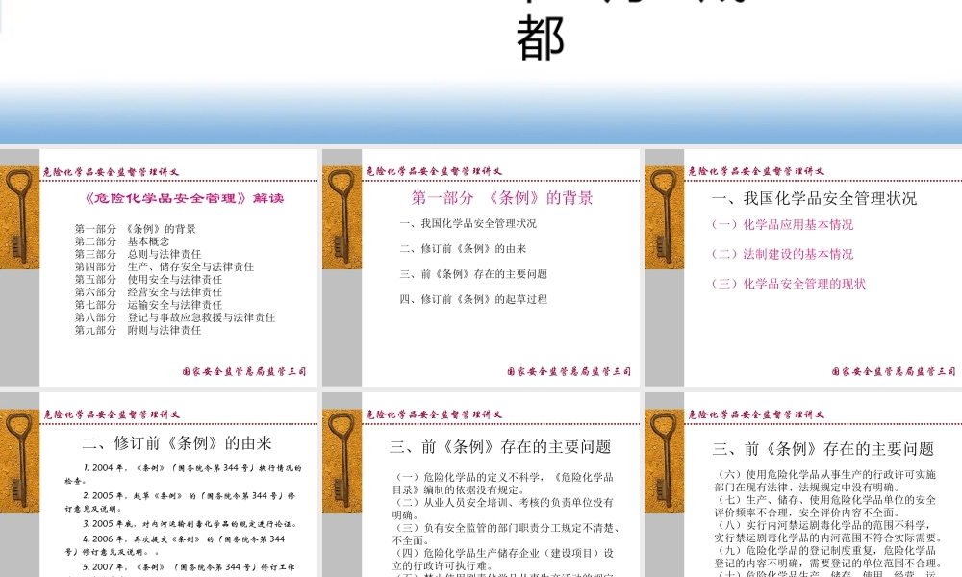Click (三)负有安全监管的部门职责 paragraph
962x577 pixels.
pyautogui.click(x=507, y=534)
